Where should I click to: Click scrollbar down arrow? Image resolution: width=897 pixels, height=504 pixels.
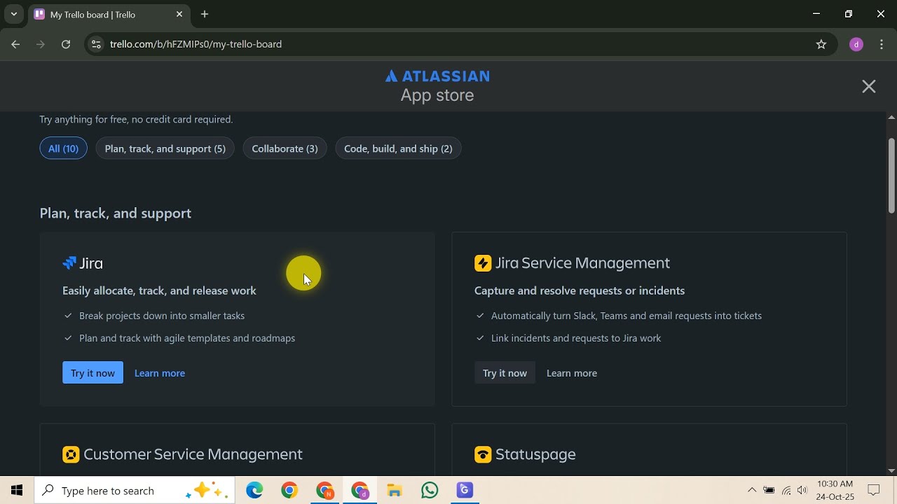click(x=891, y=471)
